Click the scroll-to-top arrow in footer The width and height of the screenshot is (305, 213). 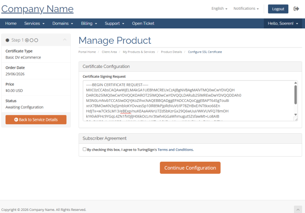(x=298, y=210)
